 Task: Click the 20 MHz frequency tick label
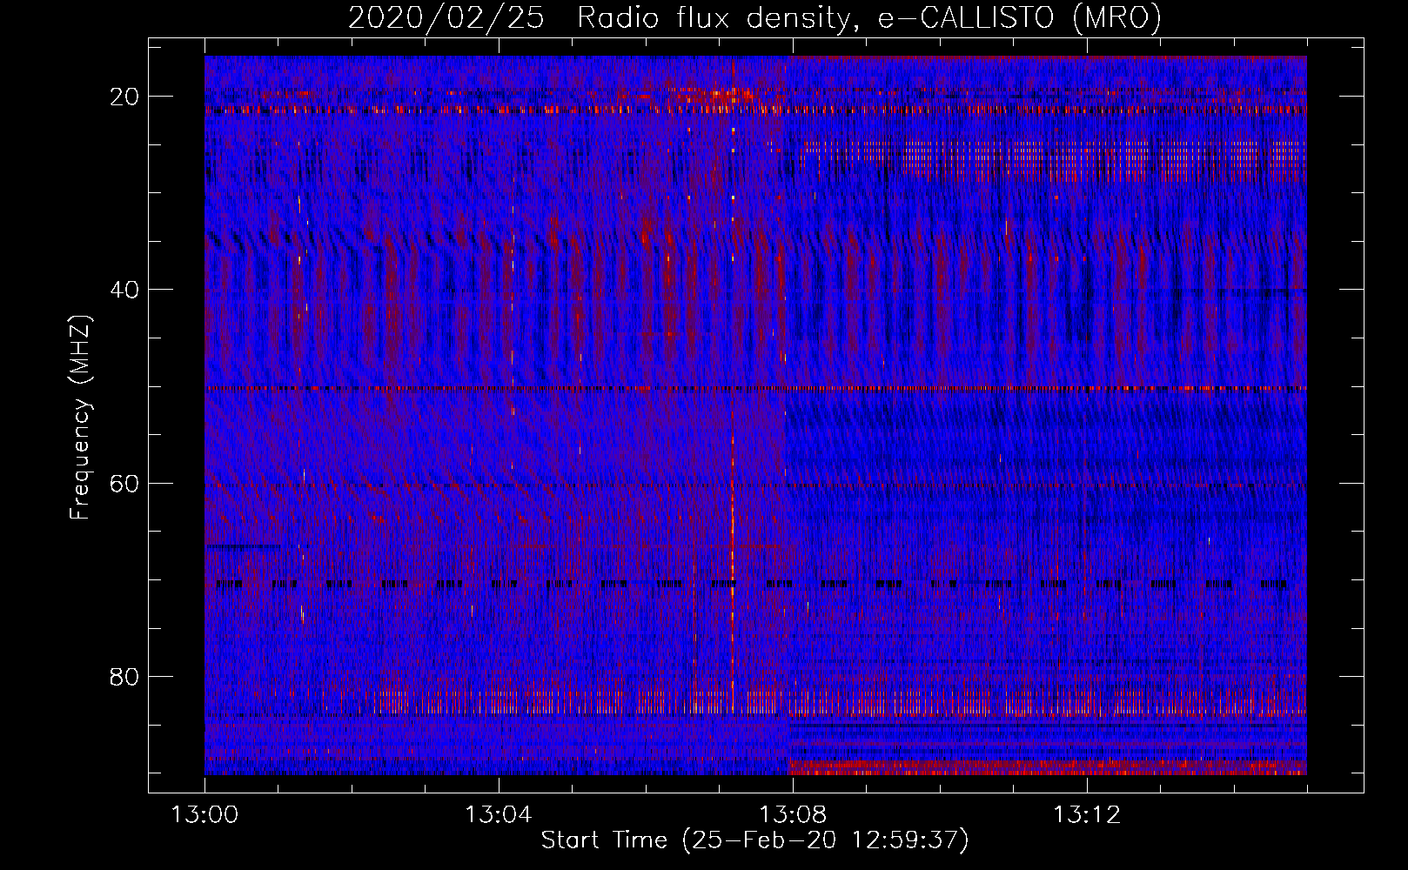pyautogui.click(x=124, y=97)
